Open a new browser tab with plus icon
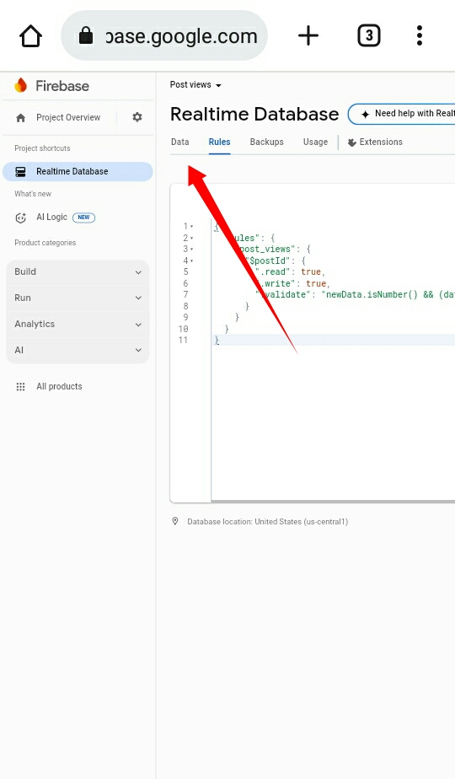The image size is (455, 779). 308,35
